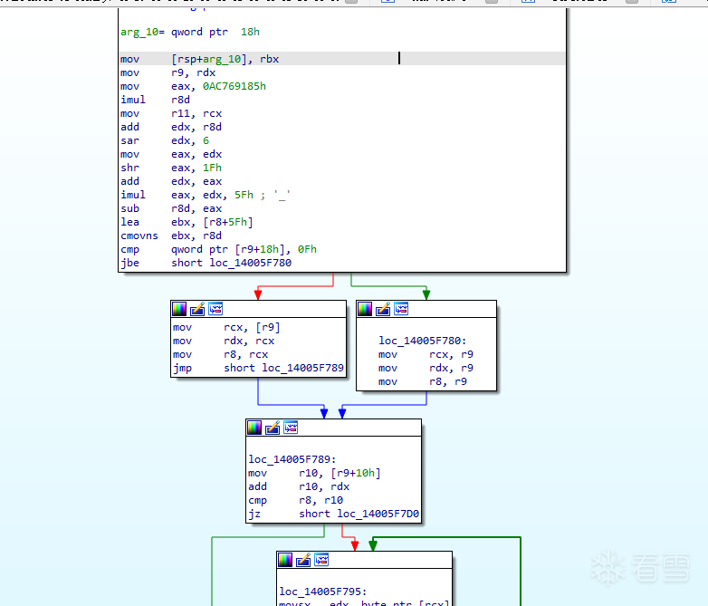
Task: Click the 'sar edx, 6' instruction
Action: click(165, 140)
